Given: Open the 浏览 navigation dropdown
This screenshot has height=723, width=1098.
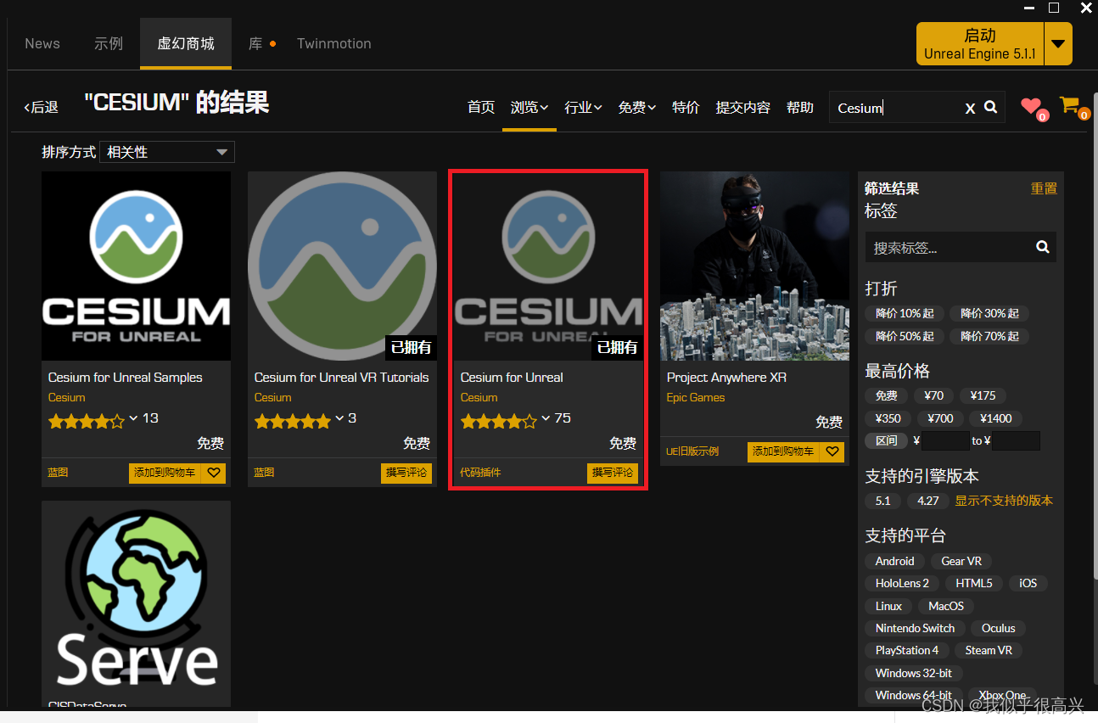Looking at the screenshot, I should point(529,107).
